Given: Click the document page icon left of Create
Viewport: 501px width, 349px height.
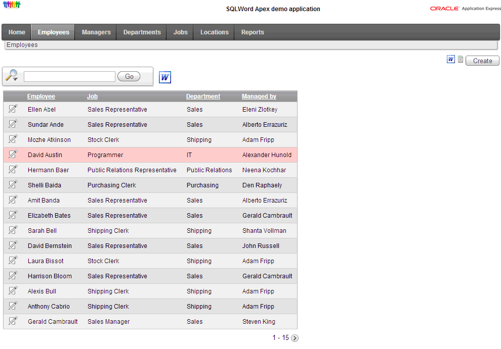Looking at the screenshot, I should (461, 59).
